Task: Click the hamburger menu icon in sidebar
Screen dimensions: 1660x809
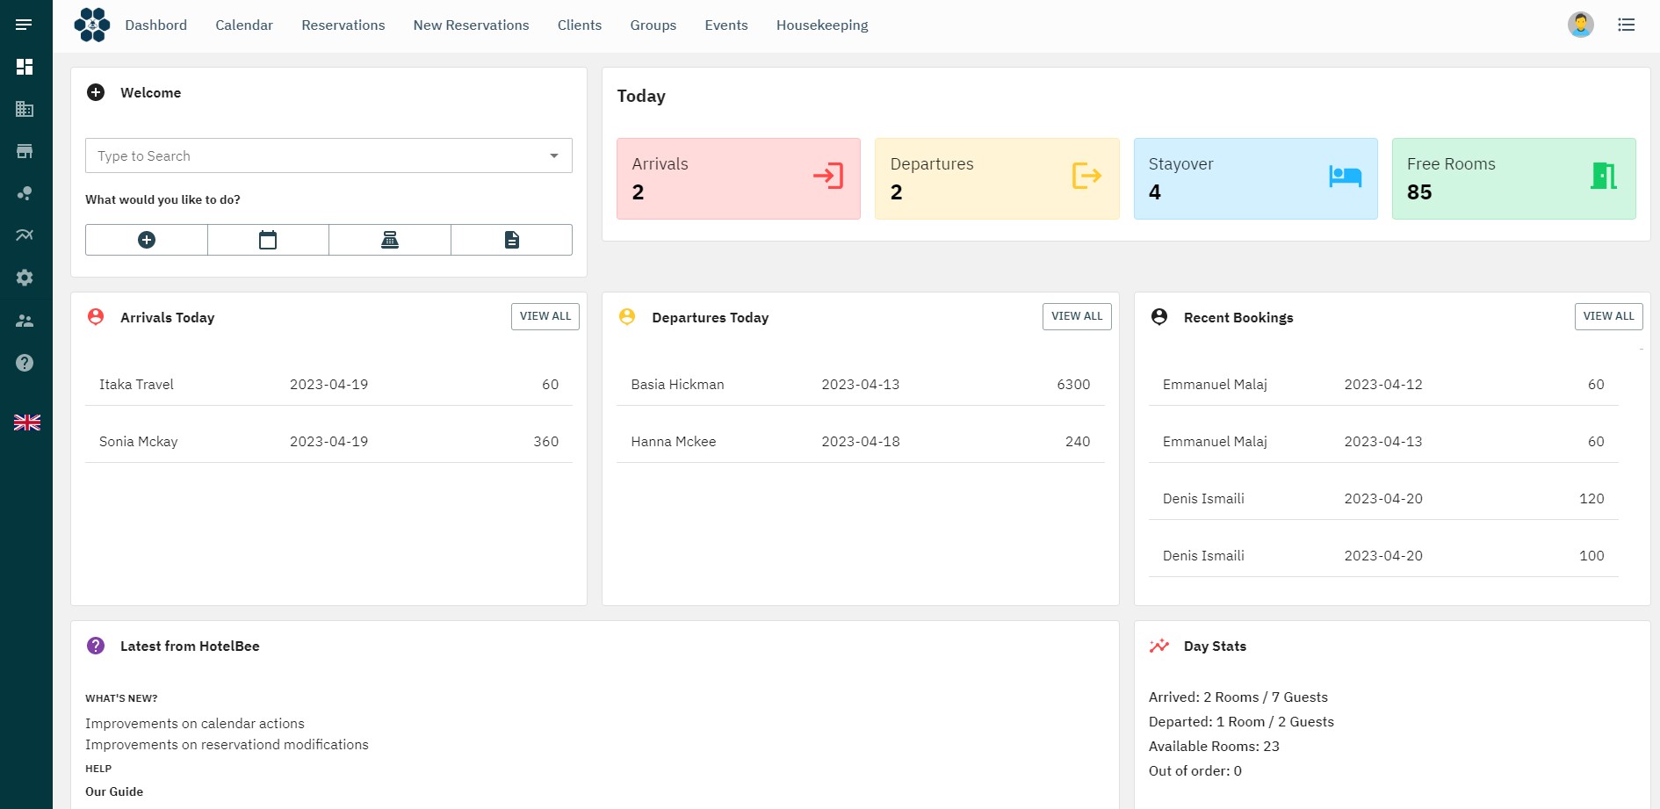Action: pyautogui.click(x=24, y=25)
